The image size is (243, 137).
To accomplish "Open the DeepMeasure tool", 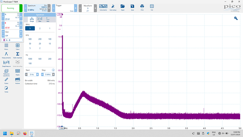I will pyautogui.click(x=6, y=64).
